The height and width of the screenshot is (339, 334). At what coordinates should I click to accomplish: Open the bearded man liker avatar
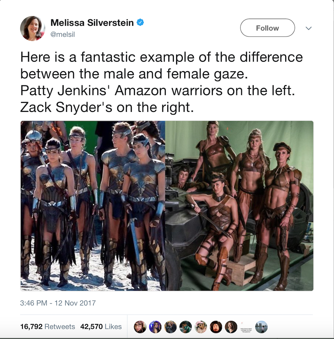pyautogui.click(x=216, y=327)
